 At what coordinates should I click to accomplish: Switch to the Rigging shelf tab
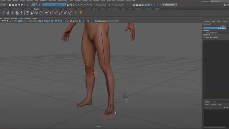click(x=36, y=9)
